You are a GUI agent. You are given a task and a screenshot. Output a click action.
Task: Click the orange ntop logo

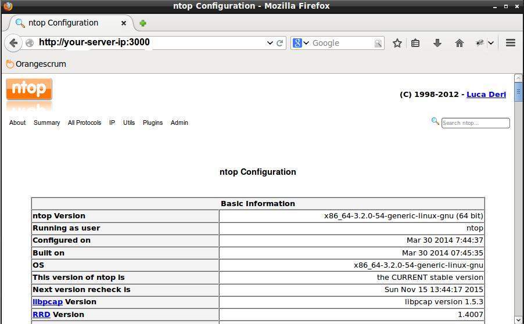29,89
